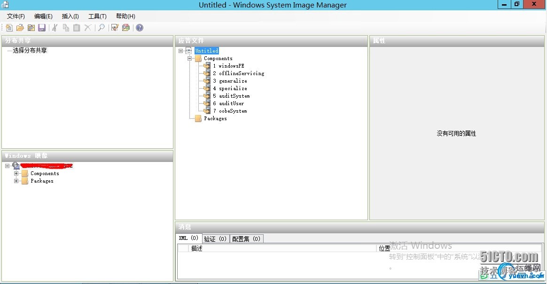Click the '选择分布共享' entry

(x=30, y=51)
